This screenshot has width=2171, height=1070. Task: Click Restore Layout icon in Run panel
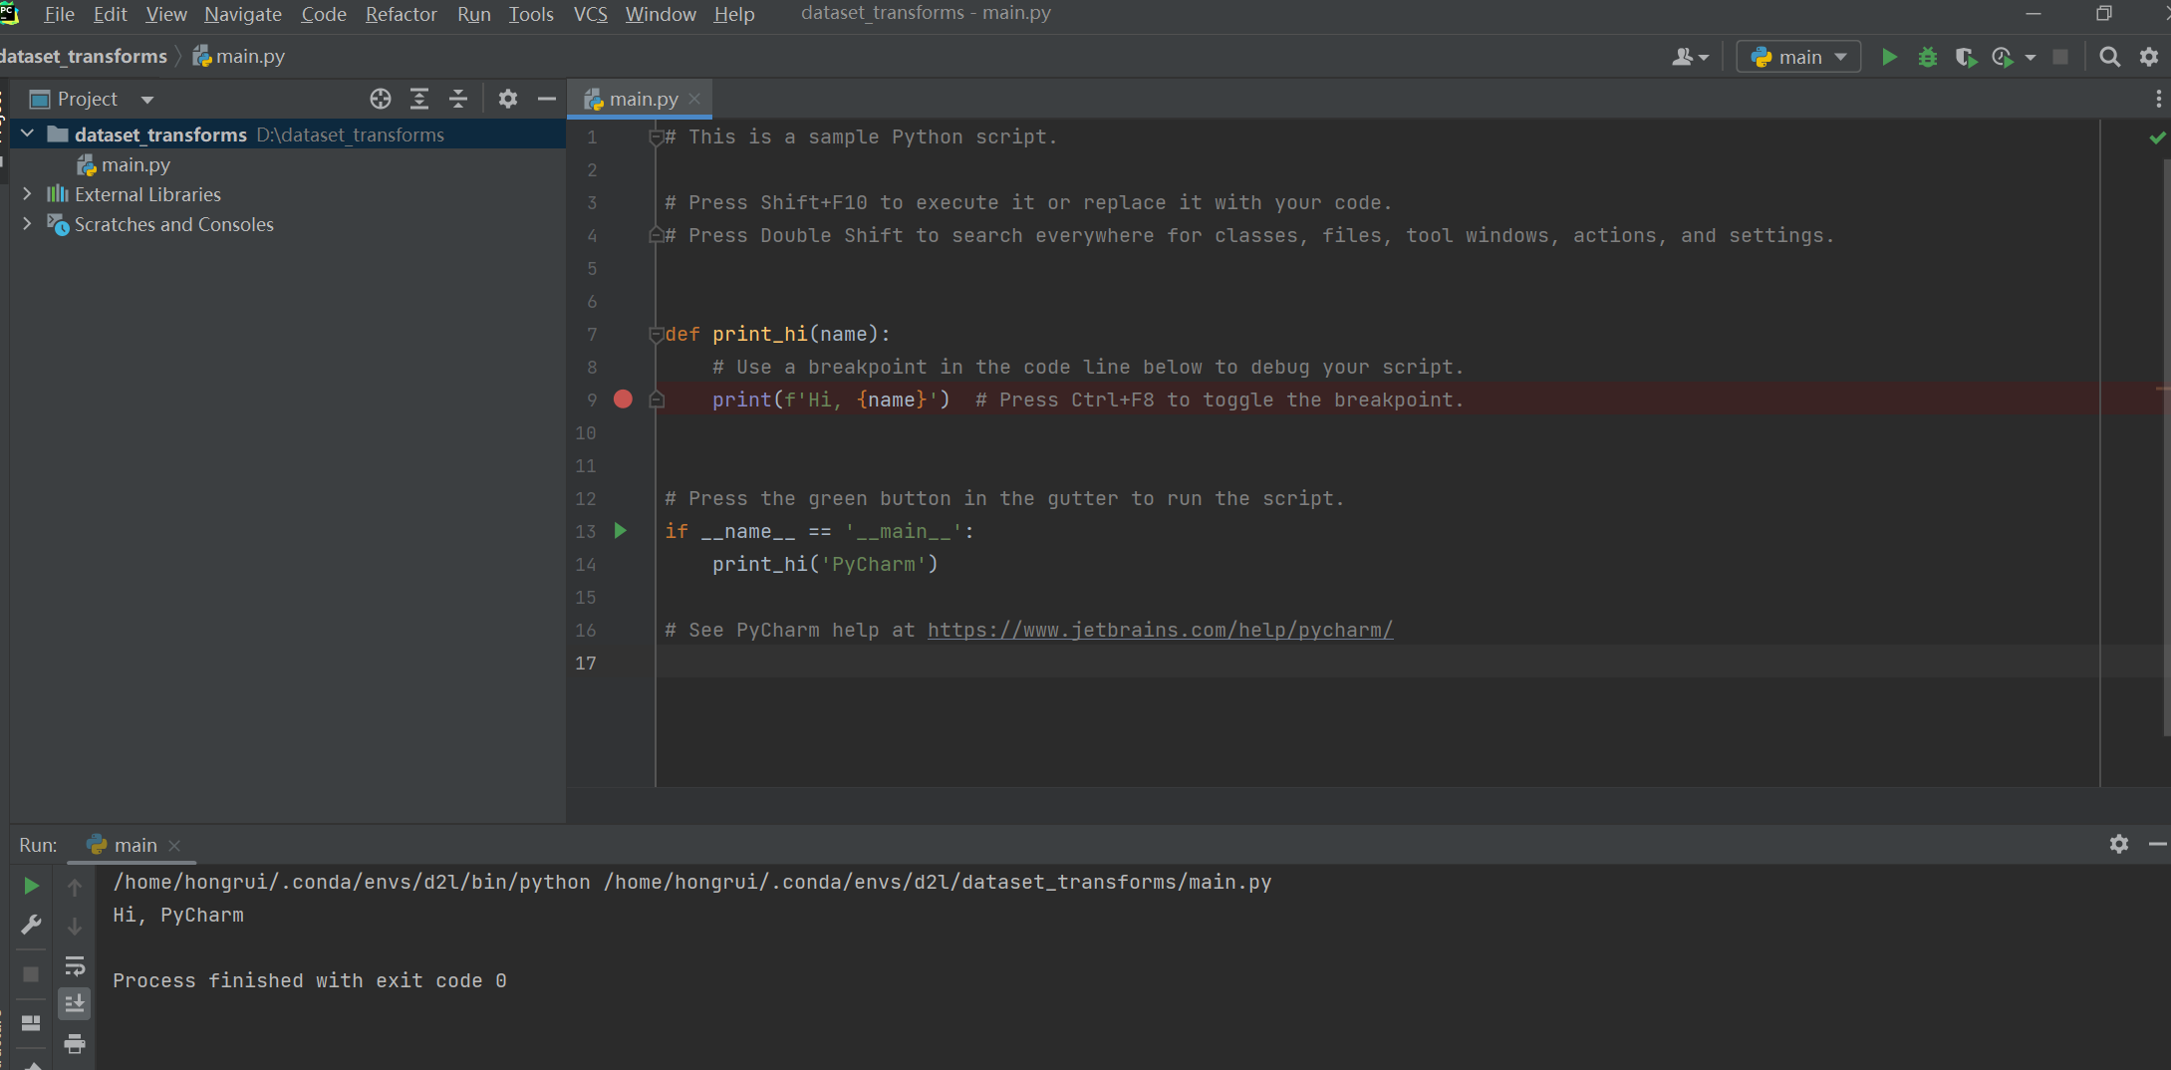(x=31, y=1023)
